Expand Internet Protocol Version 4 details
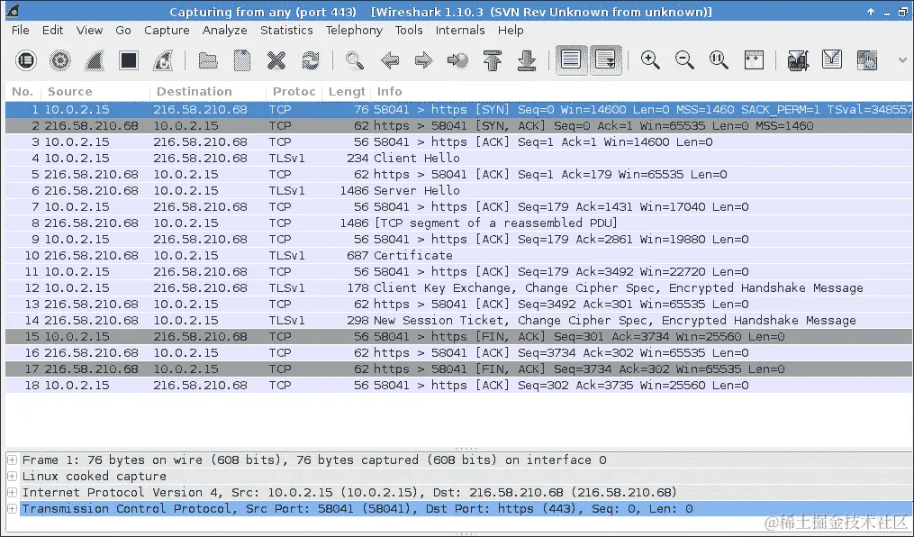Image resolution: width=914 pixels, height=537 pixels. 12,493
